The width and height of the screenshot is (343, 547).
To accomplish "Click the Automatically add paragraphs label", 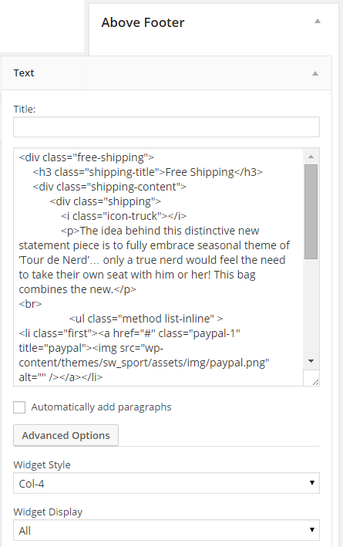I will pos(101,407).
